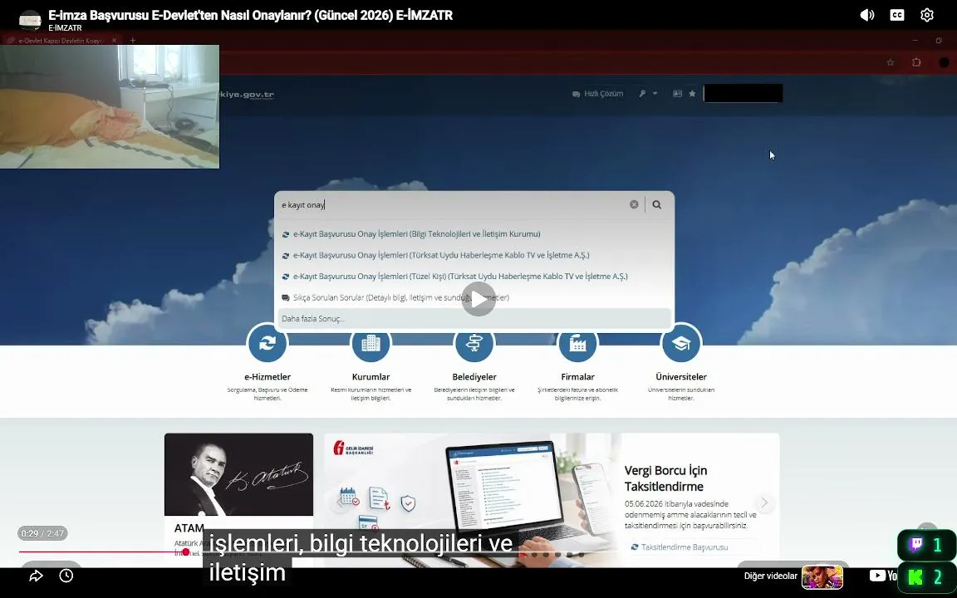Close the e-Devlet Kapısı browser tab

pos(114,41)
